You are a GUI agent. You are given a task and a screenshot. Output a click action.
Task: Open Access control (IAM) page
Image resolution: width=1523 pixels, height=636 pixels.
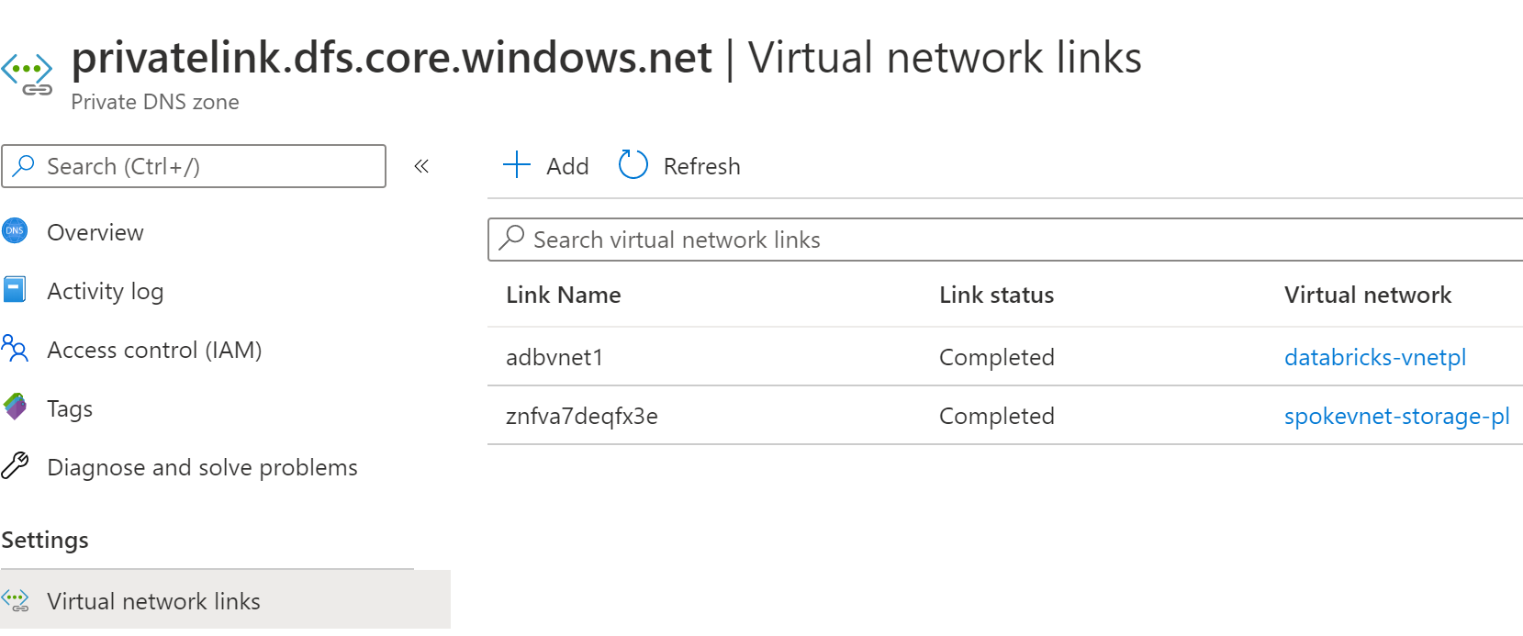click(154, 350)
